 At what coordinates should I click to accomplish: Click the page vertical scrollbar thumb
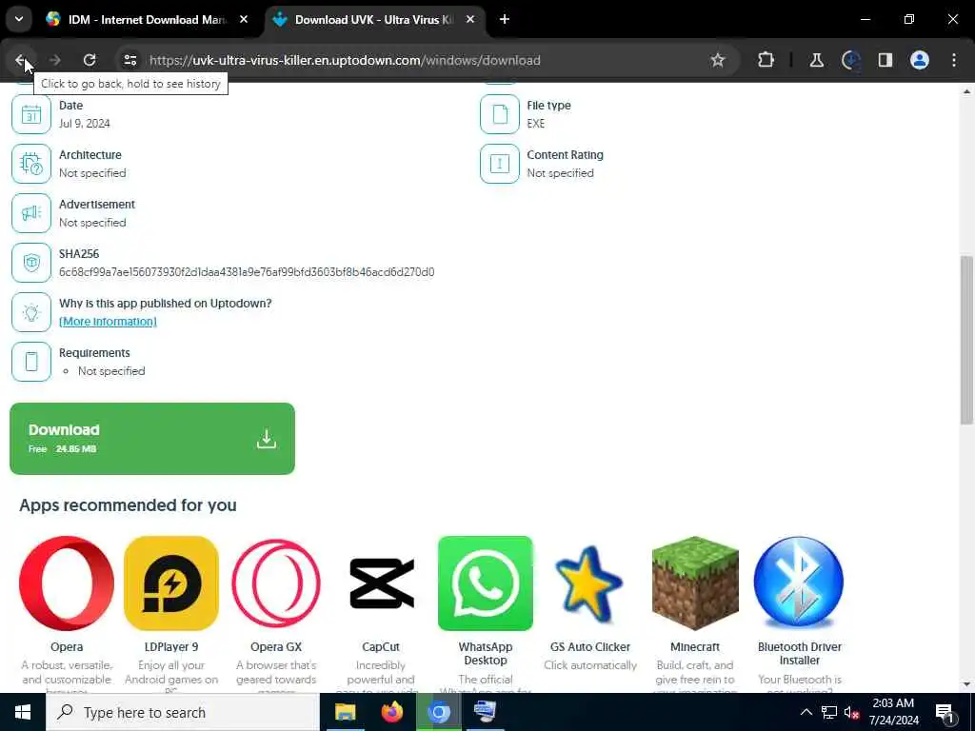pos(966,340)
